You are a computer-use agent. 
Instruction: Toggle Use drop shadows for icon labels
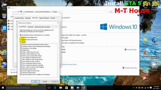[x=21, y=74]
